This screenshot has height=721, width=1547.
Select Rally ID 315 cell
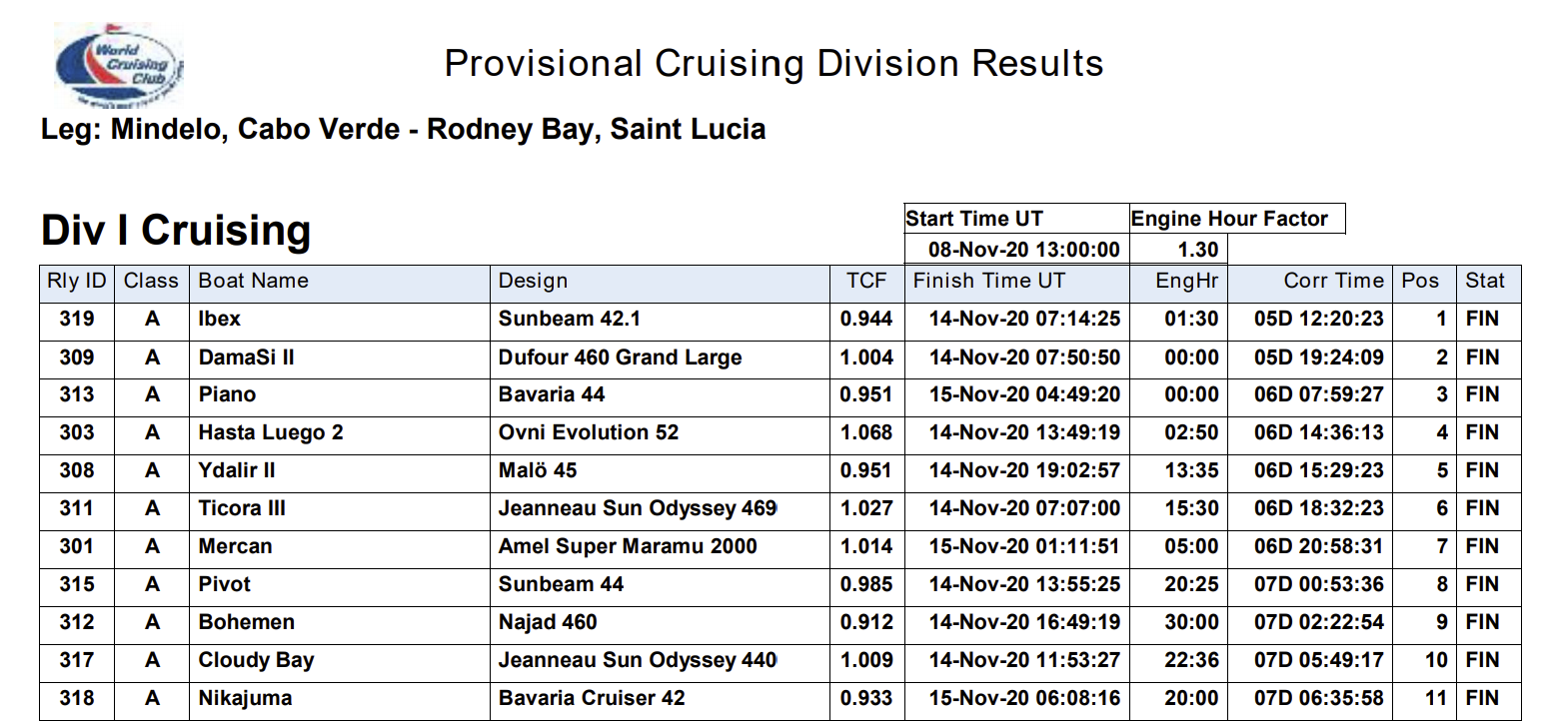point(77,584)
